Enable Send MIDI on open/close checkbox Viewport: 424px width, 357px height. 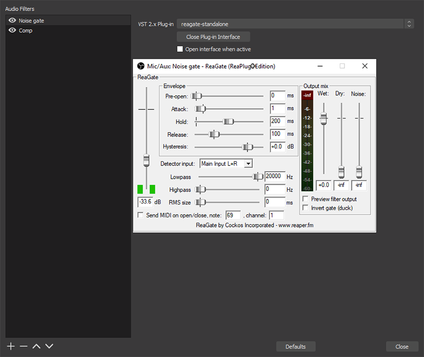pyautogui.click(x=140, y=215)
